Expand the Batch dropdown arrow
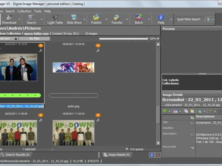The height and width of the screenshot is (166, 222). point(149,19)
